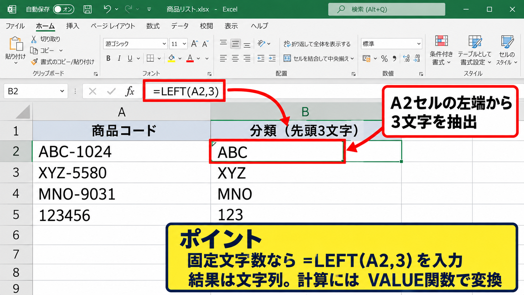Open セルのスタイル cell styles
524x295 pixels.
point(507,50)
